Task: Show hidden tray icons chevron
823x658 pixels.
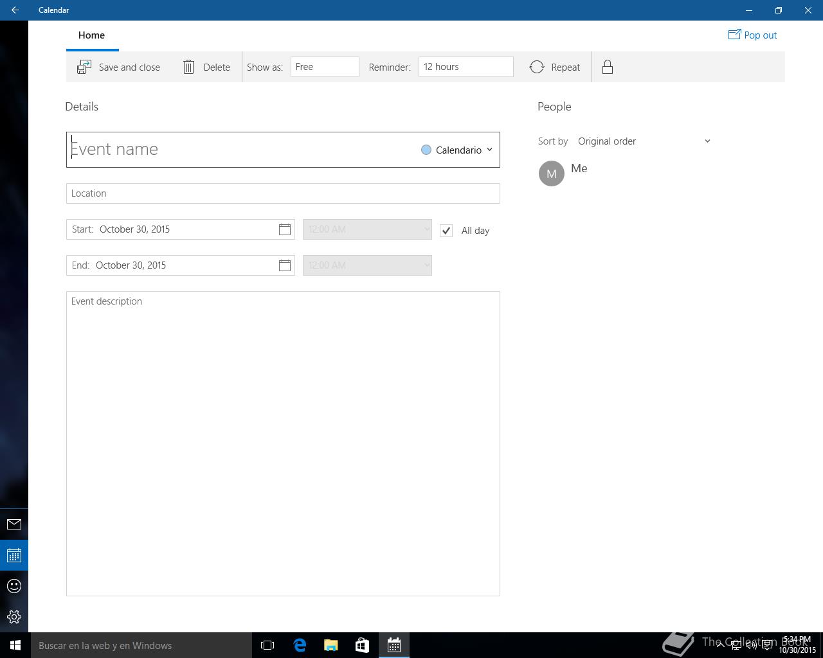Action: click(720, 645)
